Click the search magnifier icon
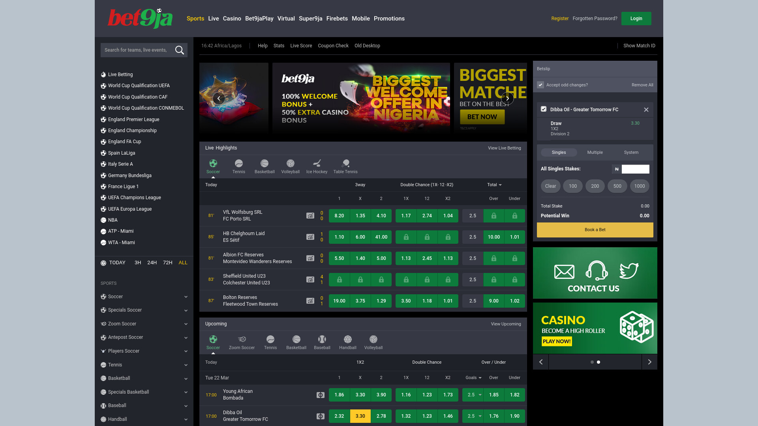This screenshot has width=758, height=426. [x=180, y=50]
